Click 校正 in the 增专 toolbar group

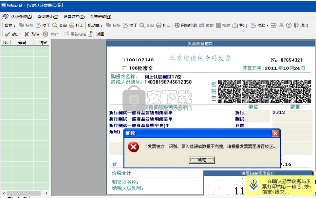[43, 26]
